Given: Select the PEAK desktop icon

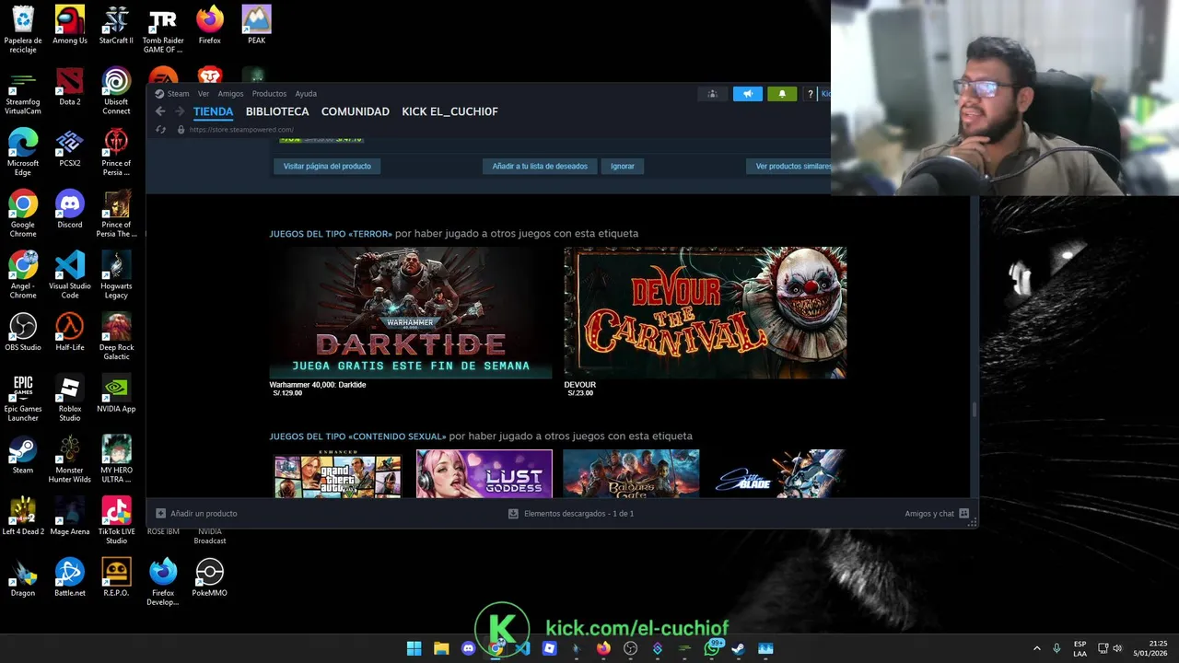Looking at the screenshot, I should 256,25.
